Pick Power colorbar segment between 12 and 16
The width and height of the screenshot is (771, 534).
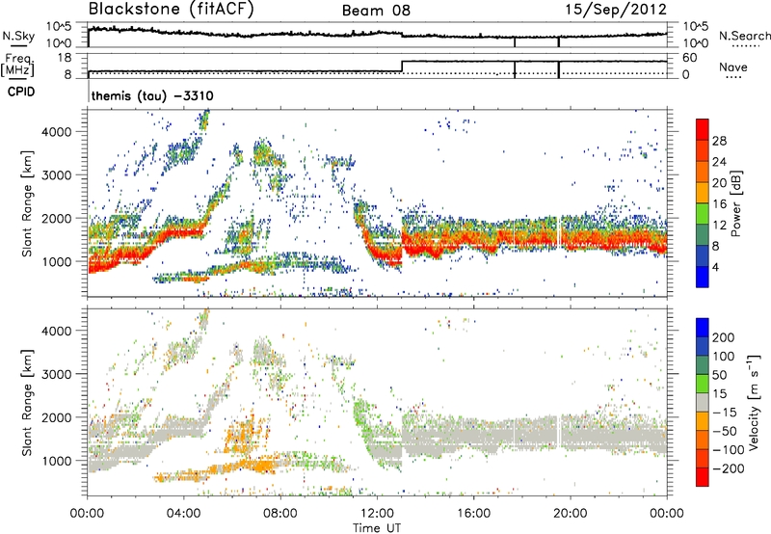703,214
